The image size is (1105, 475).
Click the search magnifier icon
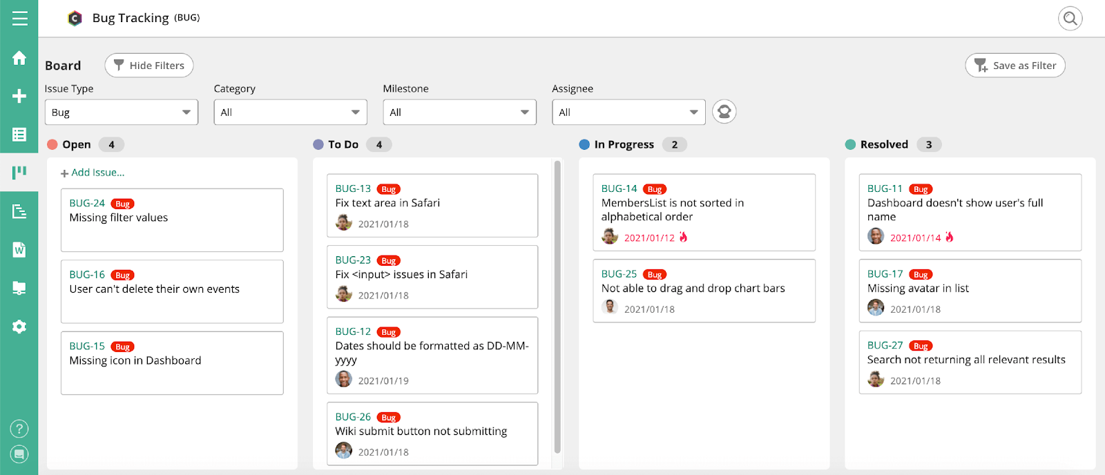tap(1070, 19)
